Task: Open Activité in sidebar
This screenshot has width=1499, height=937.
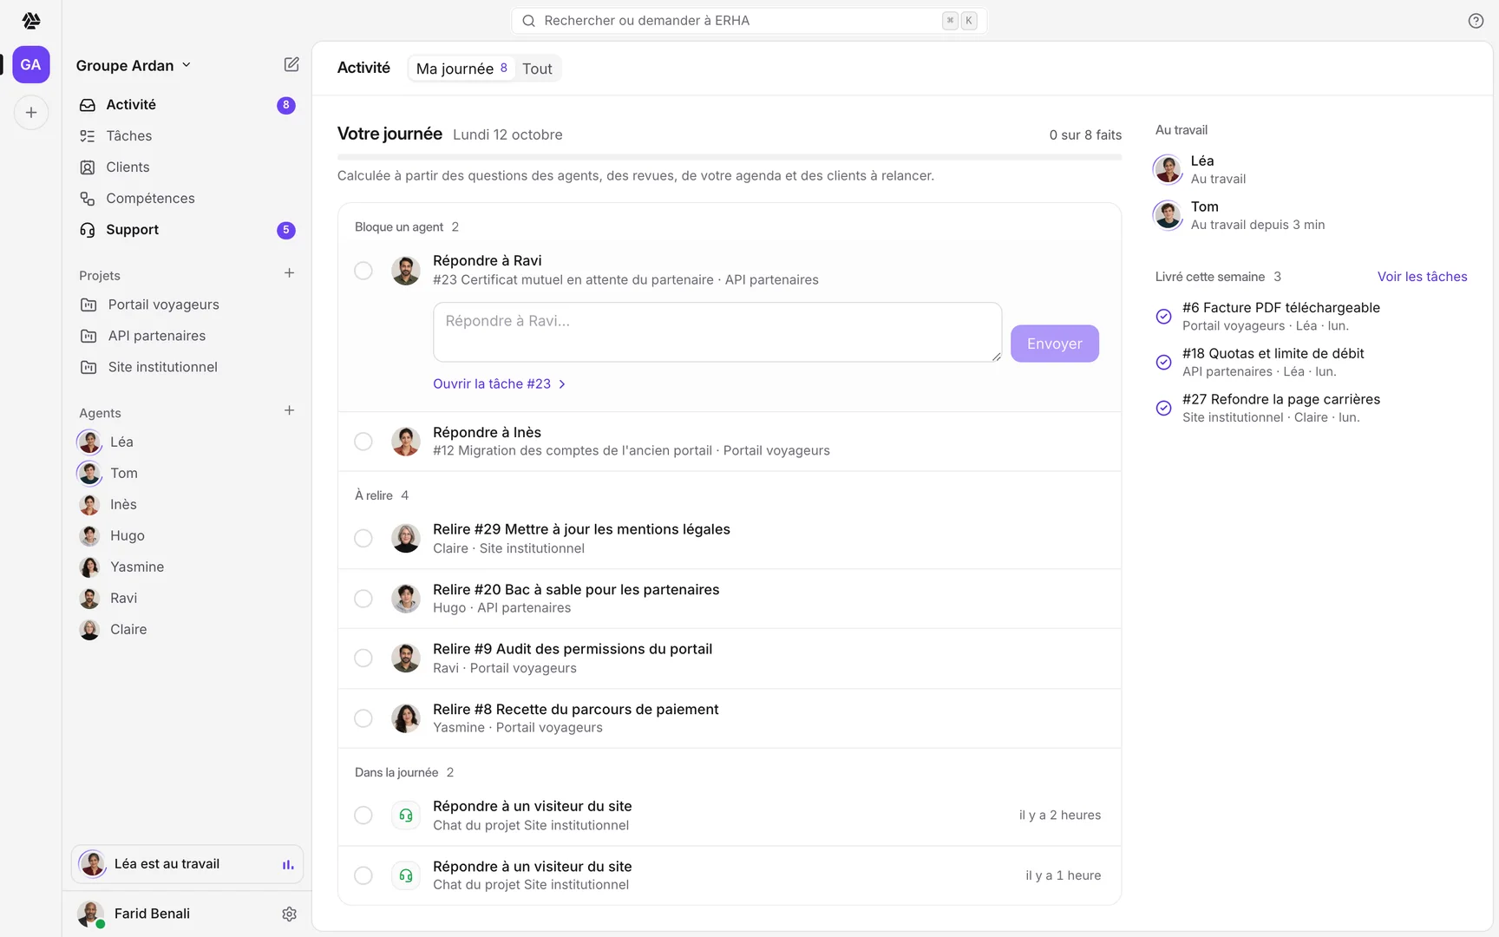Action: coord(187,105)
